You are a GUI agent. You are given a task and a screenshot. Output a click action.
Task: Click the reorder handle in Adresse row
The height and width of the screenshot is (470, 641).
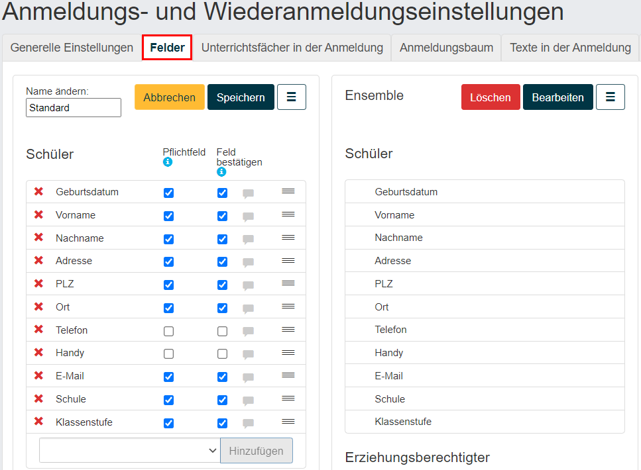(x=288, y=261)
